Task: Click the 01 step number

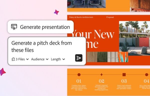Action: [x=79, y=81]
